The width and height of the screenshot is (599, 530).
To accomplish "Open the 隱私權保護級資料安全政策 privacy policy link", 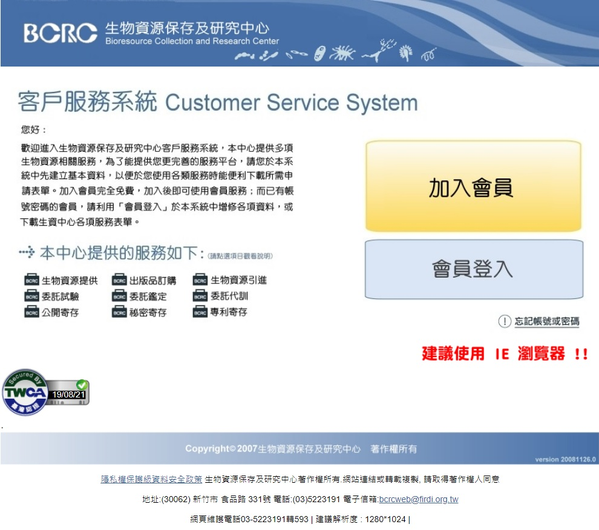I will (x=151, y=479).
